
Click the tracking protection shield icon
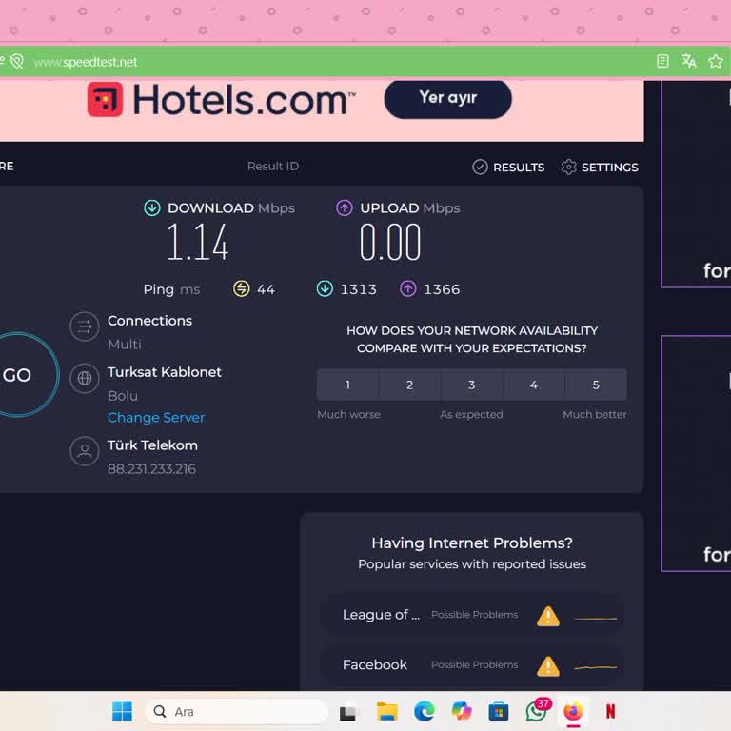17,61
